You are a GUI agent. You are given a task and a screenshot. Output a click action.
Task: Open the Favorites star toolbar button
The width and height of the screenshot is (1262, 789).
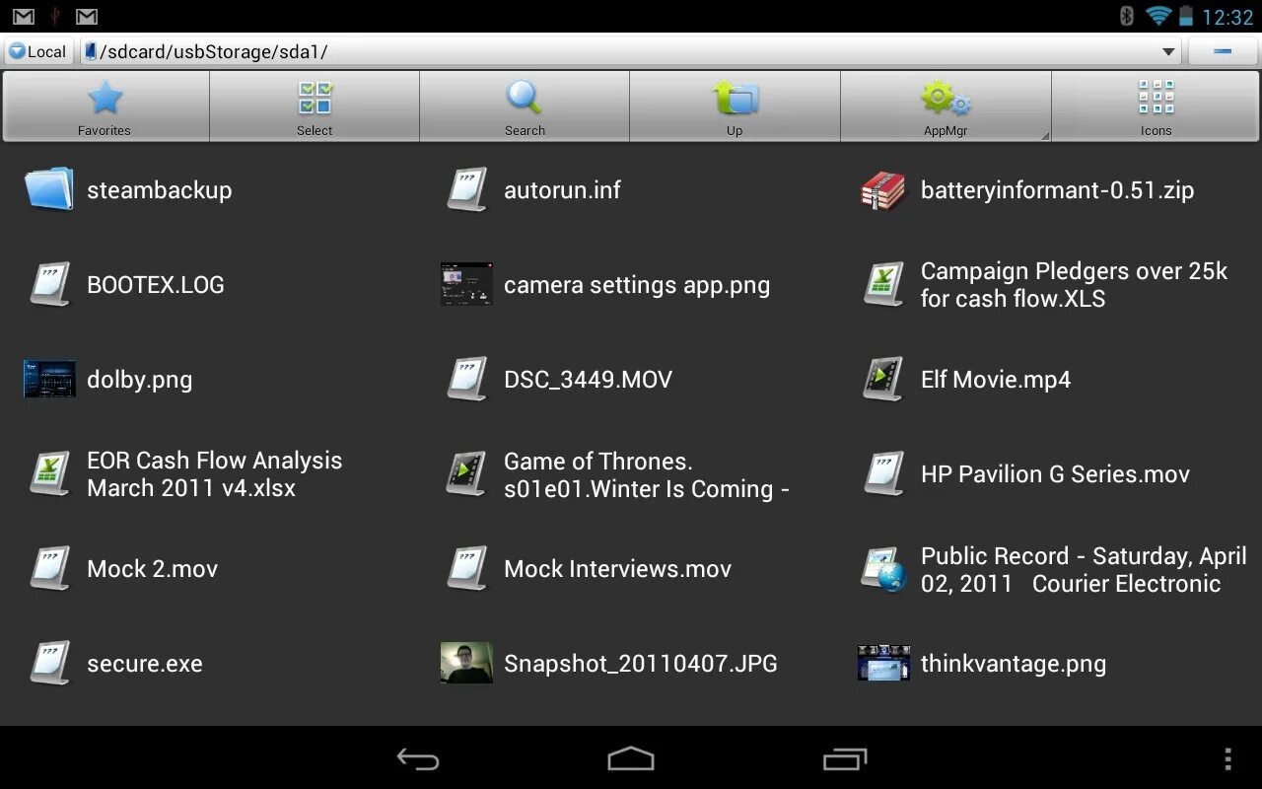point(105,107)
